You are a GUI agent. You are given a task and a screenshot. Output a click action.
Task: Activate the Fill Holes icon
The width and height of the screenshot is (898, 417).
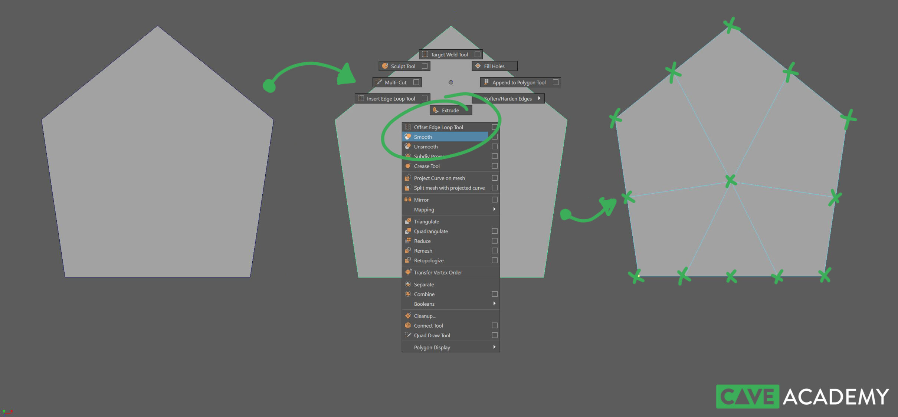tap(478, 66)
